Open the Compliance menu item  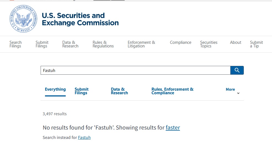[181, 42]
